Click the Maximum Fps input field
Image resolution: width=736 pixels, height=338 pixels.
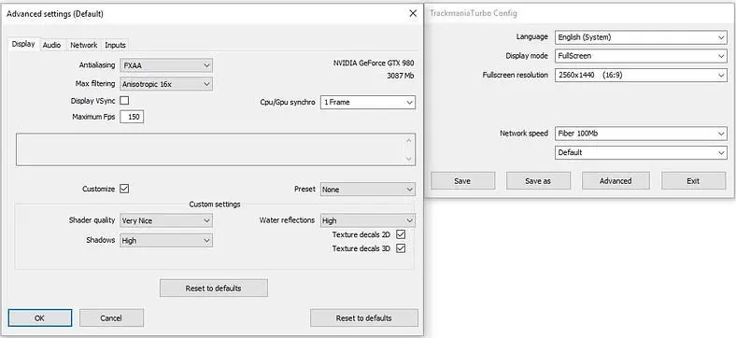click(x=132, y=117)
